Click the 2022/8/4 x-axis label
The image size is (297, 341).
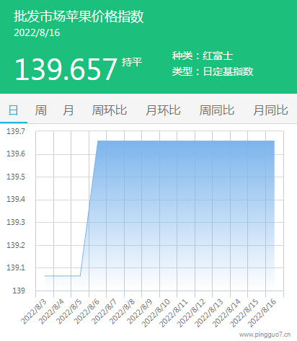tap(51, 312)
